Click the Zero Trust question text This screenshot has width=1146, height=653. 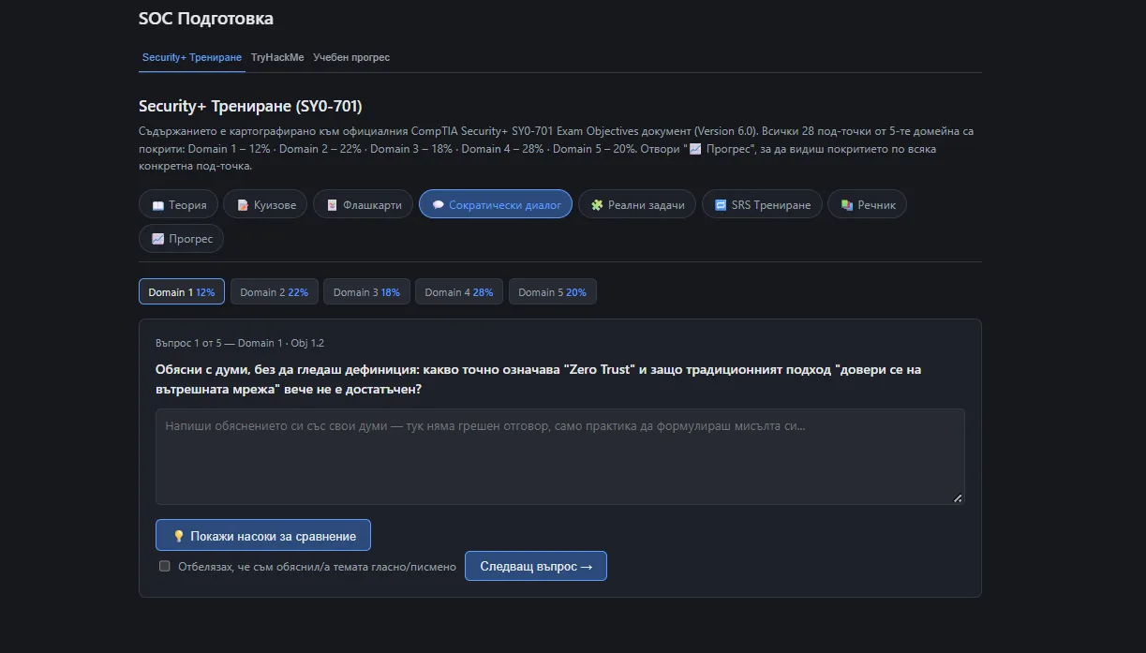pos(538,378)
